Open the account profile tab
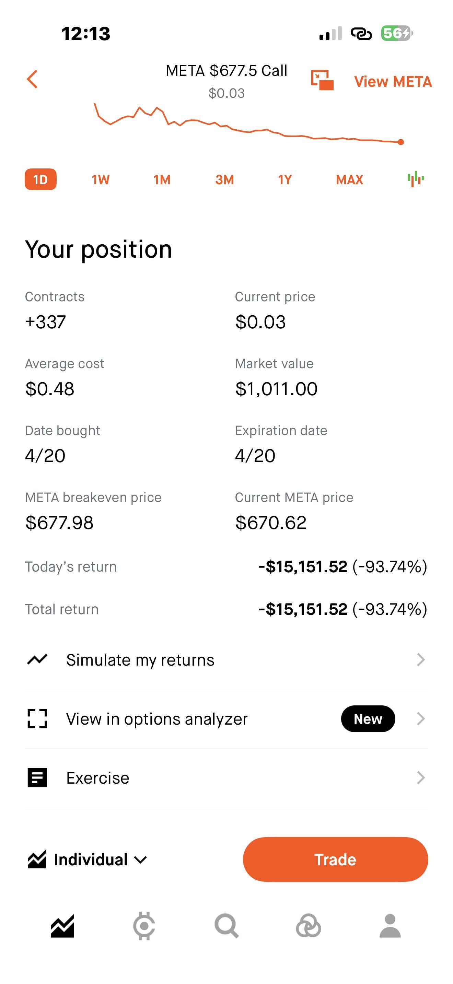This screenshot has height=984, width=453. [390, 926]
